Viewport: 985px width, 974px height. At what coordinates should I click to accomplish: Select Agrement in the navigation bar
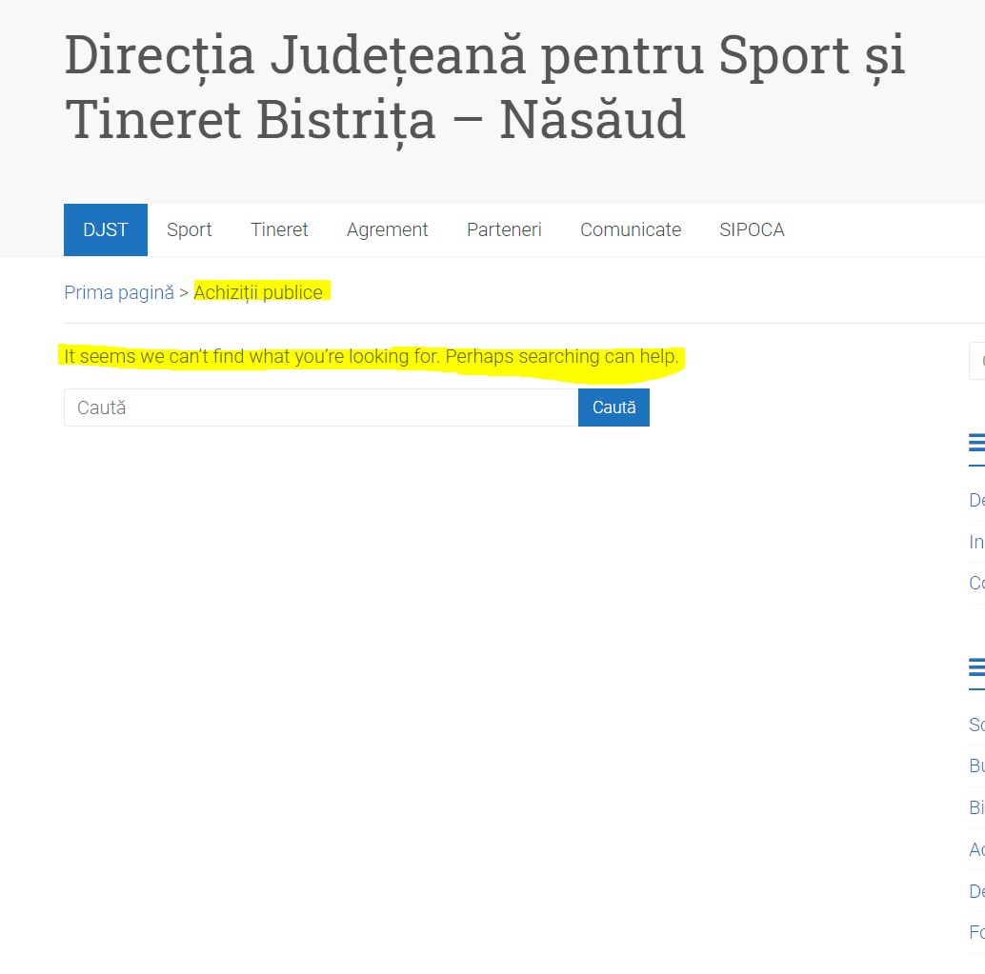(387, 229)
